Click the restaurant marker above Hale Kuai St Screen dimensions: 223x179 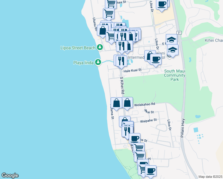click(x=121, y=61)
